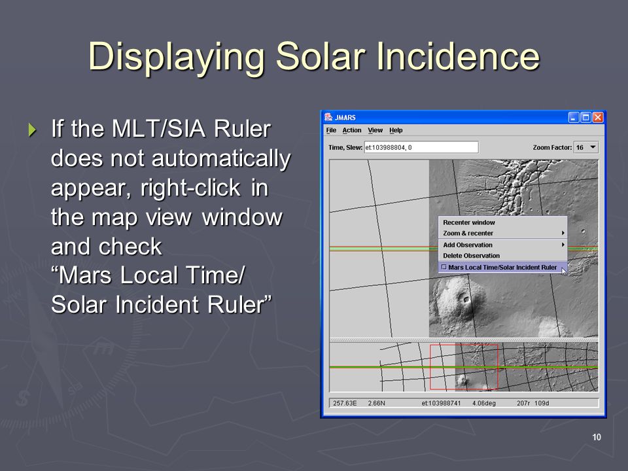Click the 2.66N latitude status text
628x471 pixels.
tap(377, 404)
